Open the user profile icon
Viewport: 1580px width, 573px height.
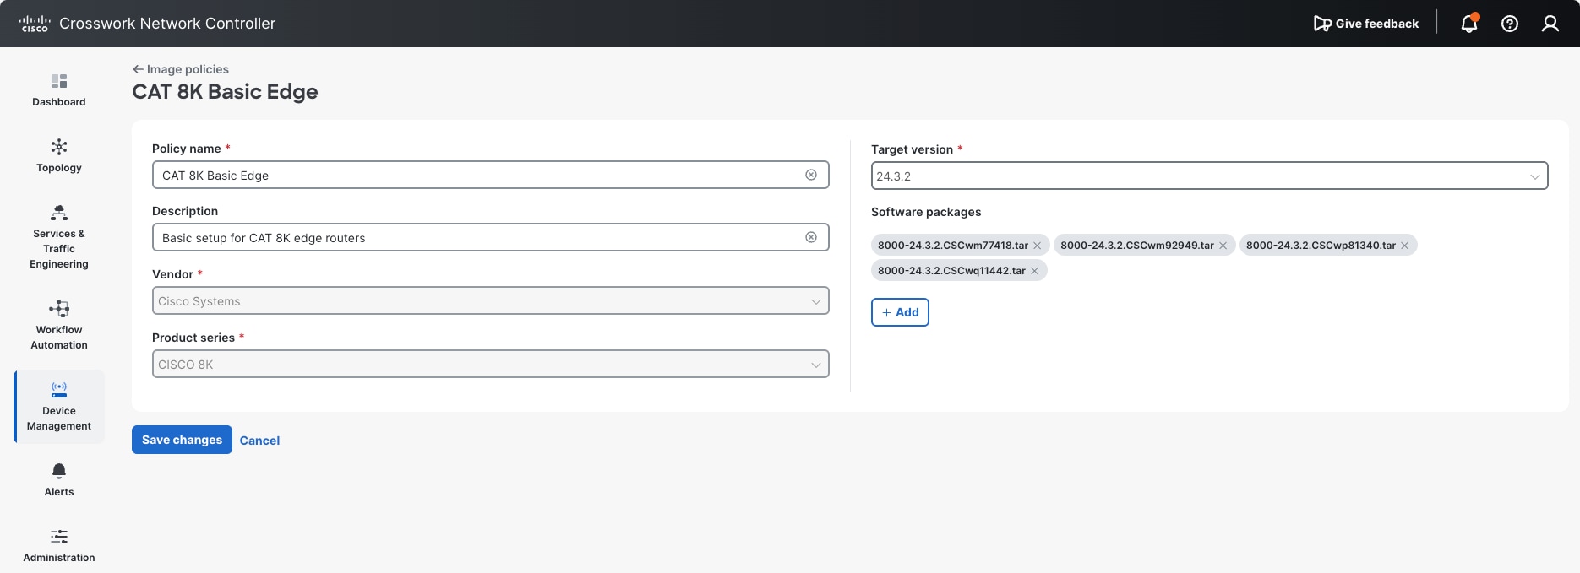(1550, 24)
